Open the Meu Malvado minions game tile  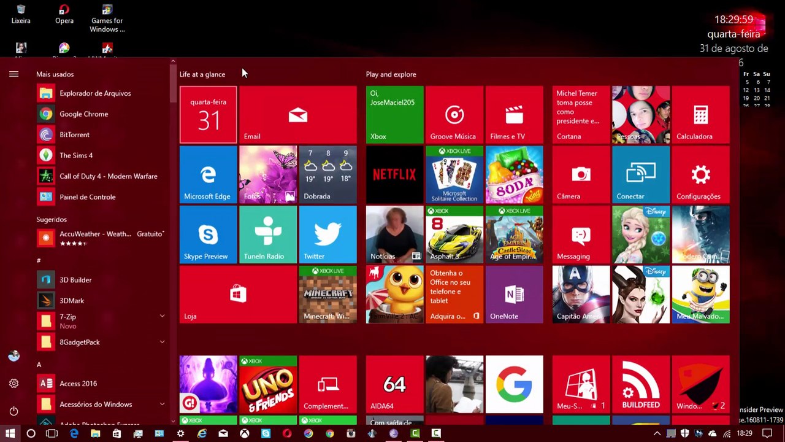[701, 295]
